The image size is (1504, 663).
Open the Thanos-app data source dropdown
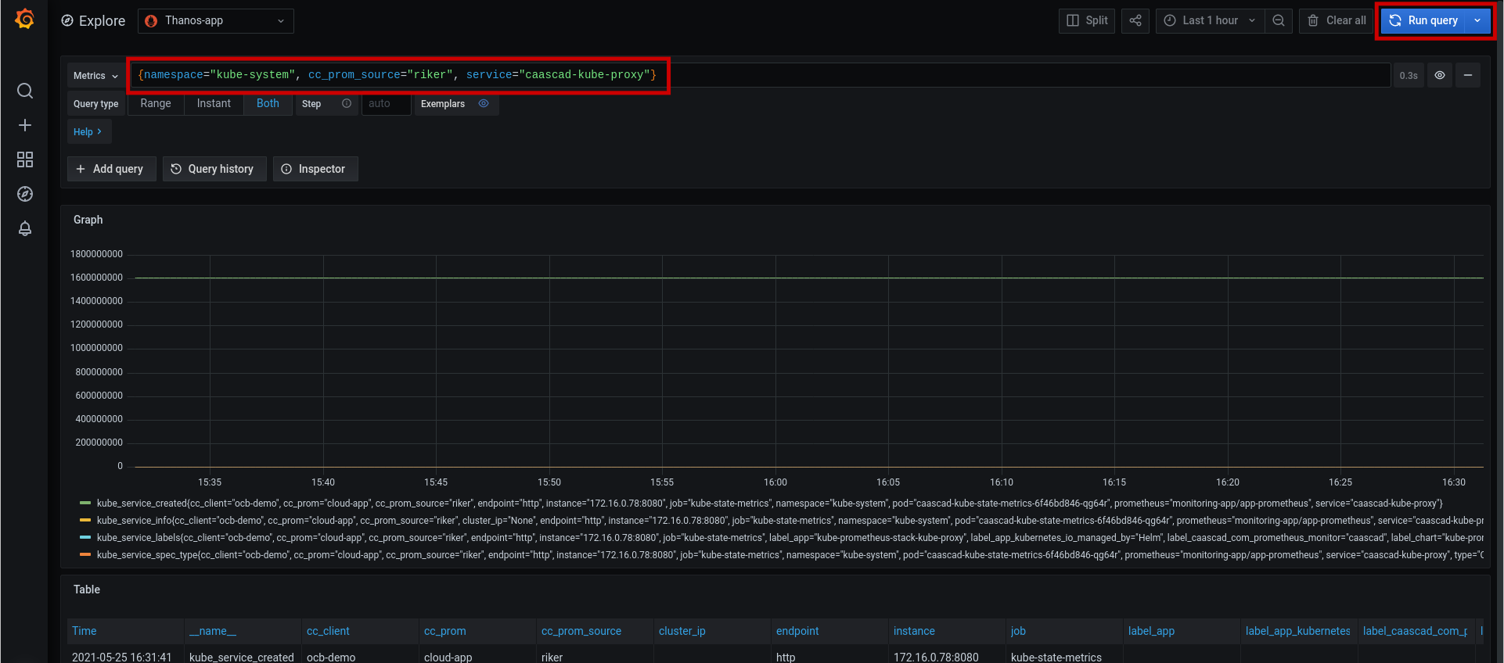point(216,21)
